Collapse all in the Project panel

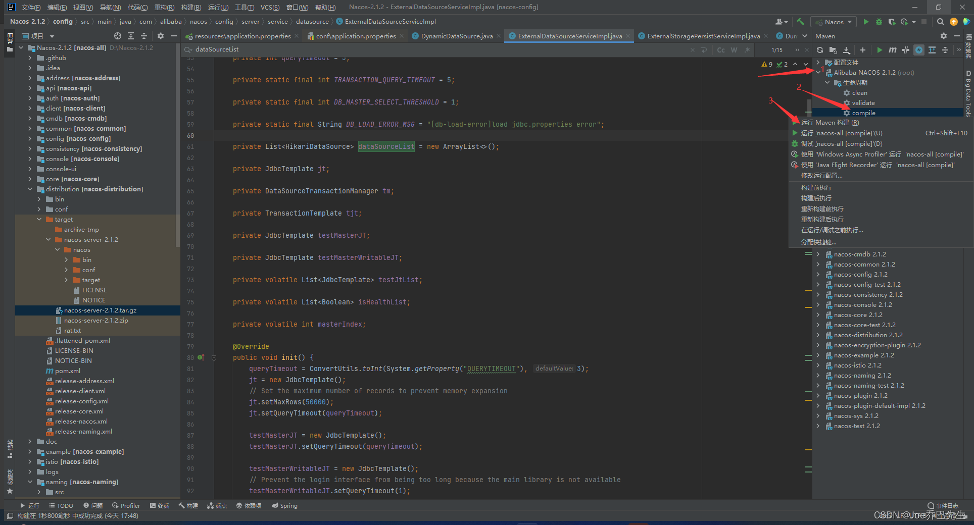click(144, 36)
